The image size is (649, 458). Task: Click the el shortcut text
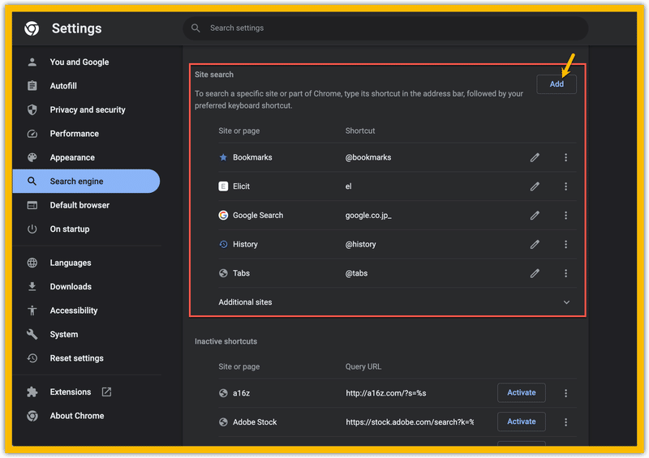pyautogui.click(x=349, y=186)
